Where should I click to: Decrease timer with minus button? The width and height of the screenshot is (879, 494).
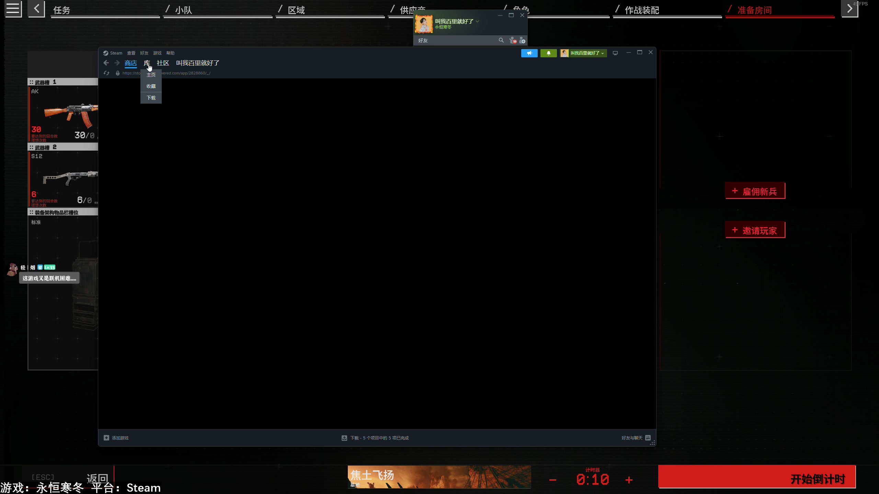point(552,480)
